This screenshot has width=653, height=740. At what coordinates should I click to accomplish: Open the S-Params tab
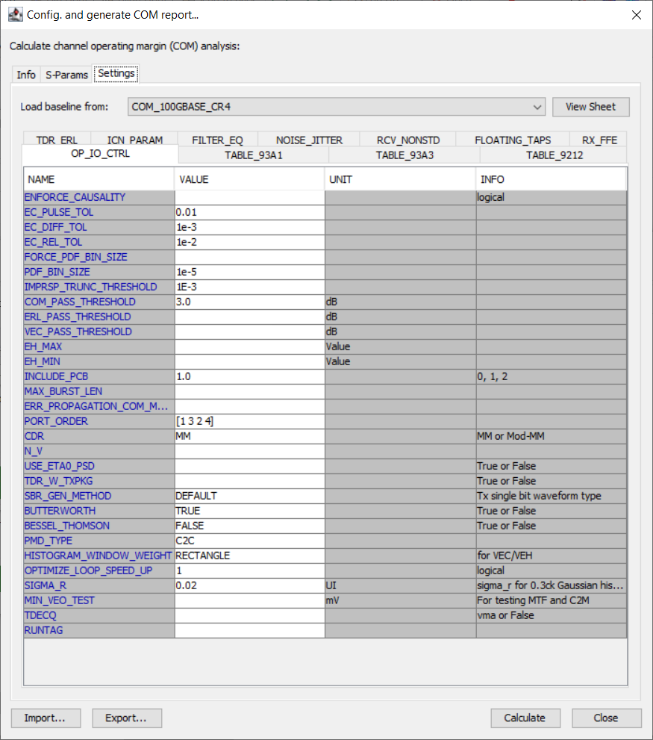pyautogui.click(x=66, y=75)
